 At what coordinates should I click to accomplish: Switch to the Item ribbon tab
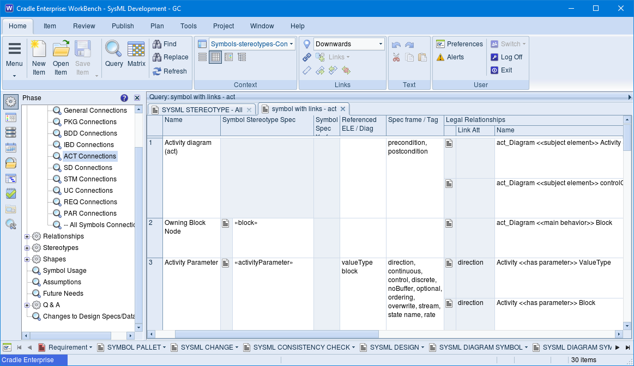pos(50,26)
